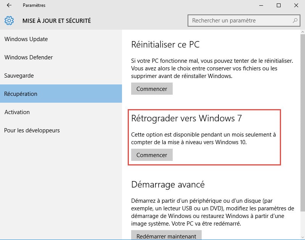The height and width of the screenshot is (240, 305).
Task: Click the 'MISE À JOUR ET SÉCURITÉ' header title
Action: [57, 21]
